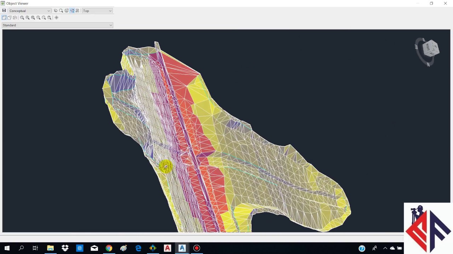Open the blue camera app in taskbar

tap(80, 248)
